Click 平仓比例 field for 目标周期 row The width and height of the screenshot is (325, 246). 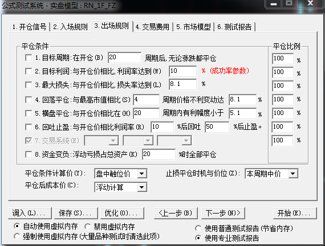click(x=283, y=59)
